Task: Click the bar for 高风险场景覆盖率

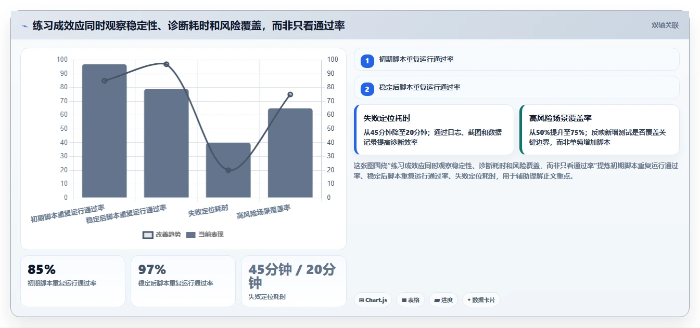Action: click(x=290, y=153)
